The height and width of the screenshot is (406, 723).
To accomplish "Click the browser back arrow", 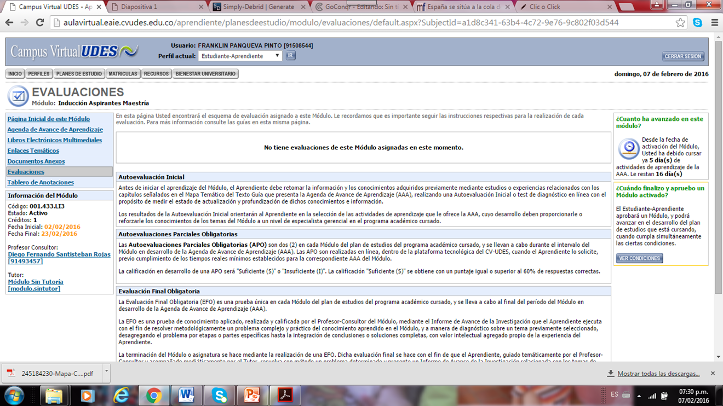I will [9, 22].
